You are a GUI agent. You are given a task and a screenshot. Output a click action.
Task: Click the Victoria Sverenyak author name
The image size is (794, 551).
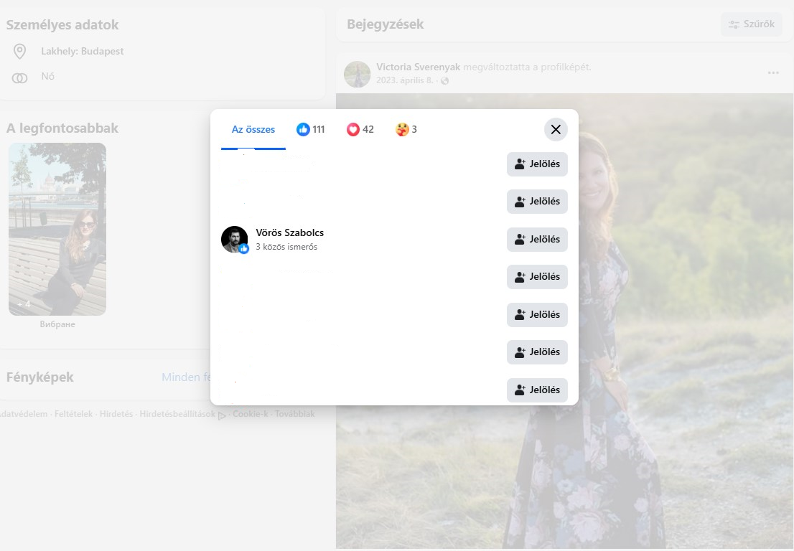coord(418,67)
